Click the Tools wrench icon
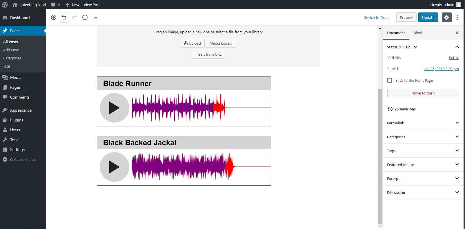Screen dimensions: 465x229 5,140
